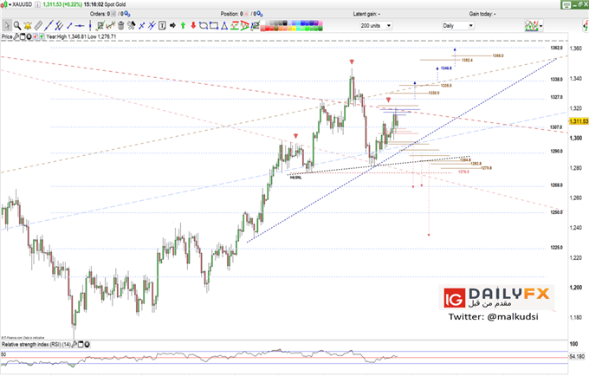
Task: Select the text annotation T tool
Action: [162, 25]
